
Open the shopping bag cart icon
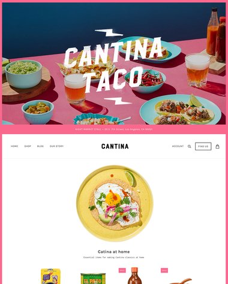pos(217,146)
